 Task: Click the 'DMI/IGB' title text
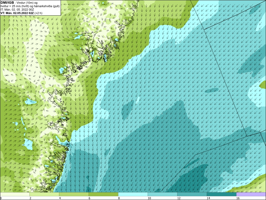pyautogui.click(x=7, y=3)
